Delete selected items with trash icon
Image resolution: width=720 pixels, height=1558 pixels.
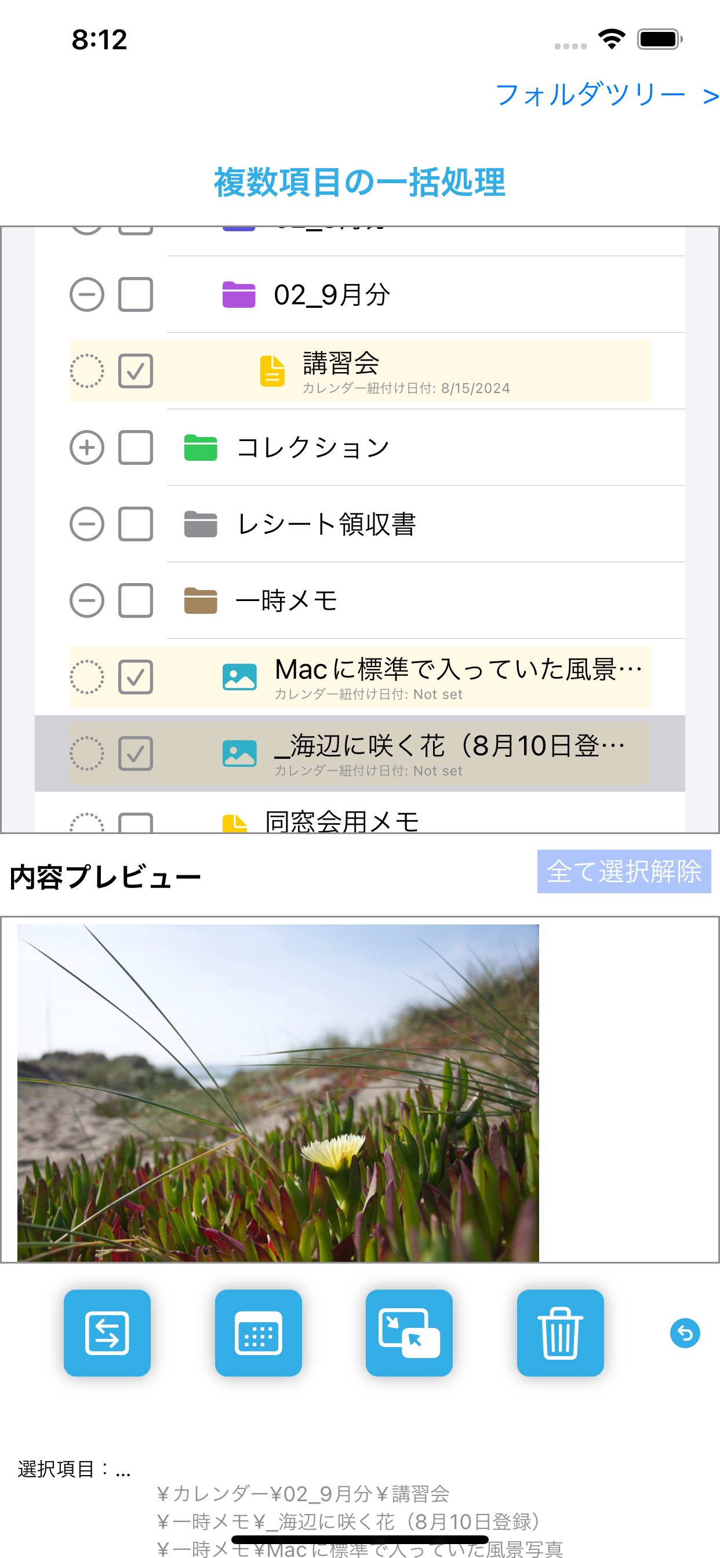560,1333
